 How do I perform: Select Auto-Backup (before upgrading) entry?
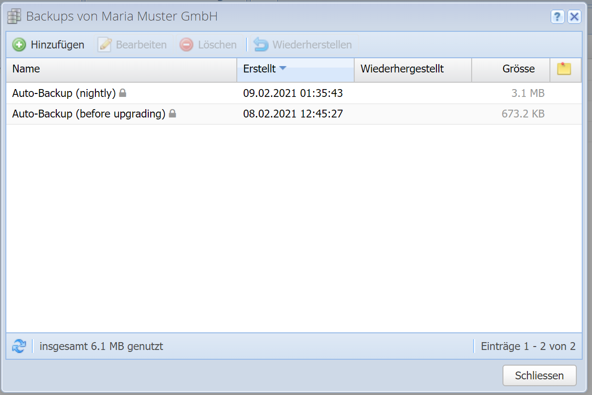(x=89, y=114)
